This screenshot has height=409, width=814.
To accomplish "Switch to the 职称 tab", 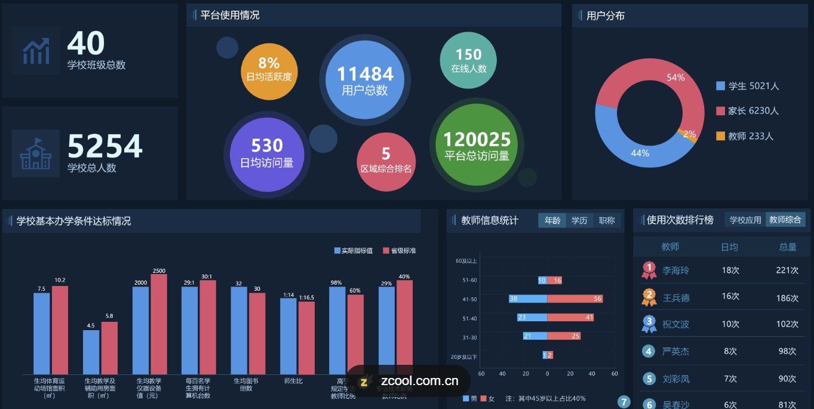I will 607,220.
